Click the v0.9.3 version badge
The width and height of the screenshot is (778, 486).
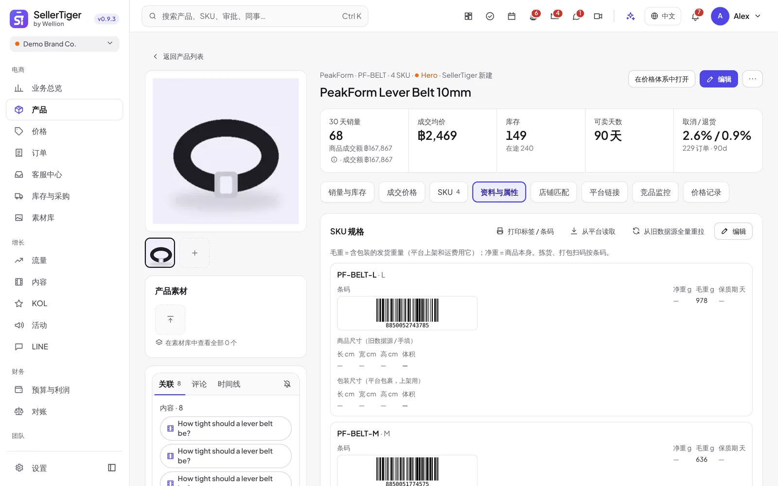point(106,19)
